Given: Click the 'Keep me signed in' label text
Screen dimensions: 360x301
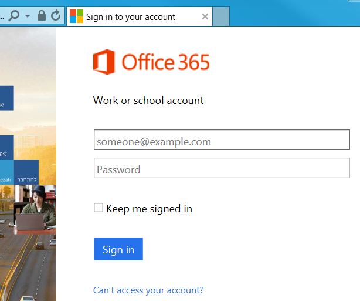Looking at the screenshot, I should [x=150, y=209].
